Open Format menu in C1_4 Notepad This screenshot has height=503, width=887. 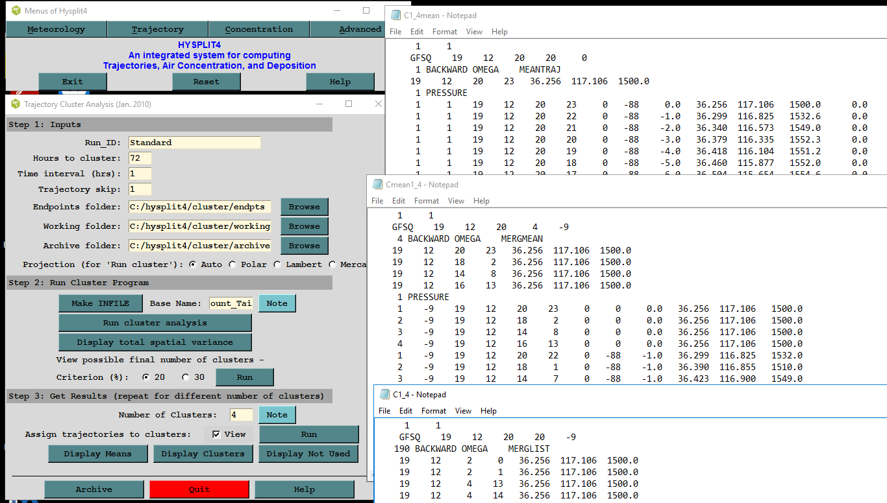click(434, 411)
